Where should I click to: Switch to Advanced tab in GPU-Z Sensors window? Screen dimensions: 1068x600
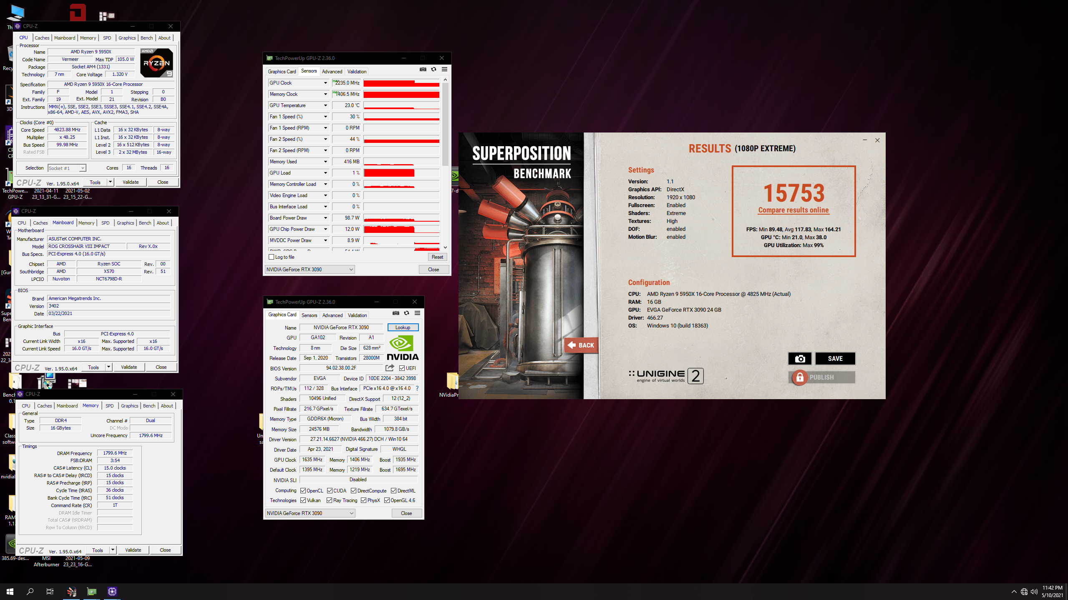332,72
